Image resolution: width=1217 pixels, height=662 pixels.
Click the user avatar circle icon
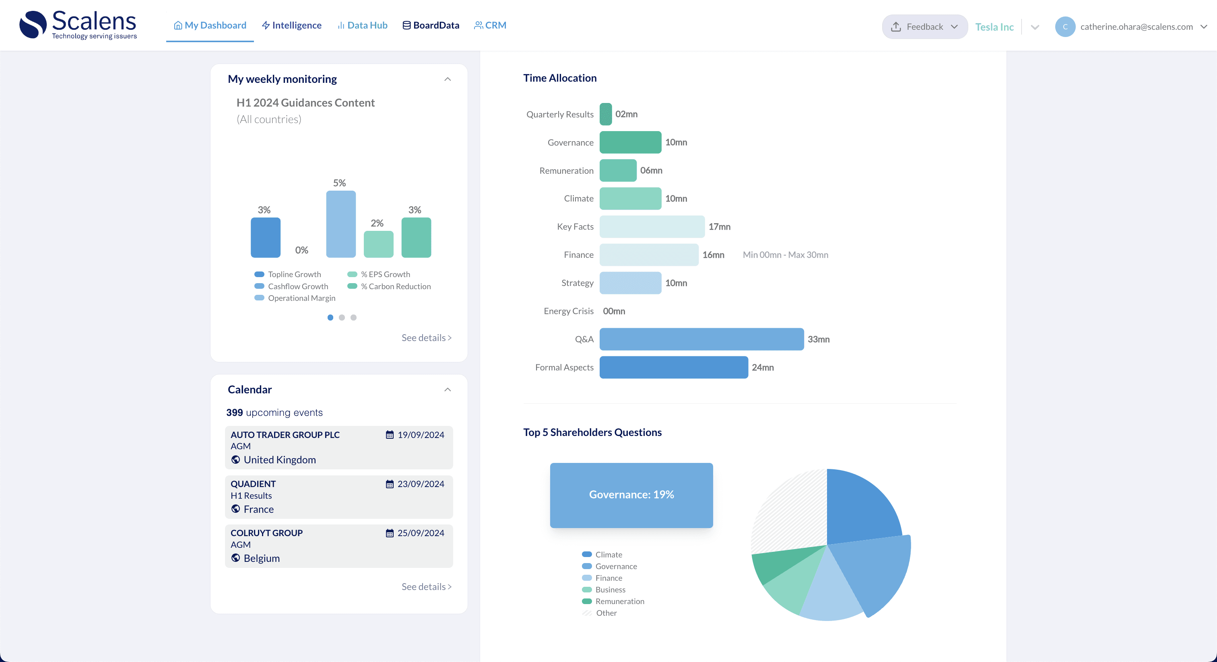[x=1065, y=27]
